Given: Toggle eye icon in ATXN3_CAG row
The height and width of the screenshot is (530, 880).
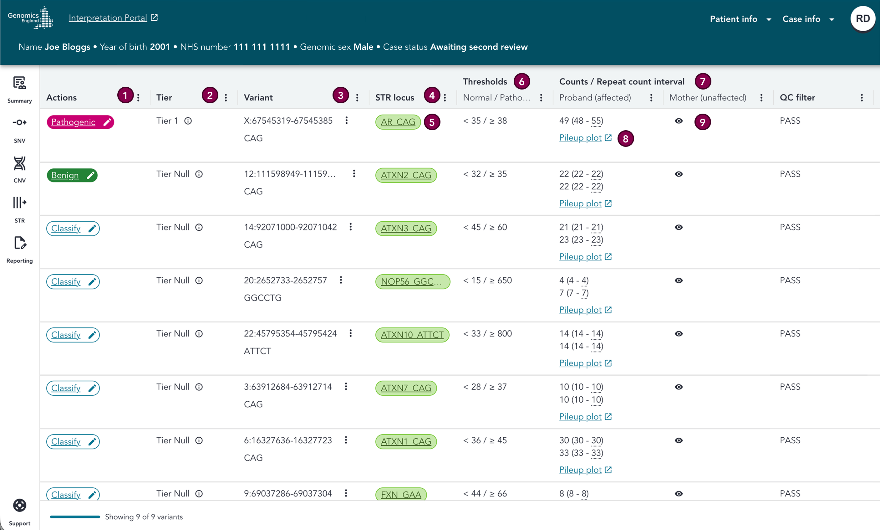Looking at the screenshot, I should 679,228.
